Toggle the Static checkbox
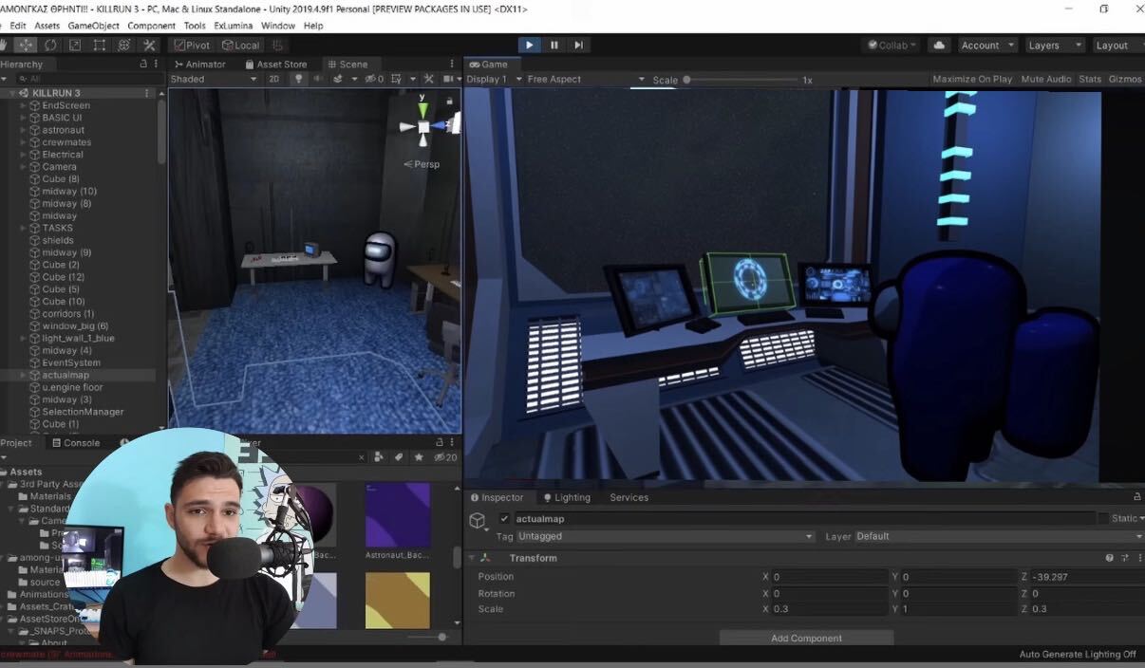This screenshot has height=668, width=1145. (x=1102, y=519)
